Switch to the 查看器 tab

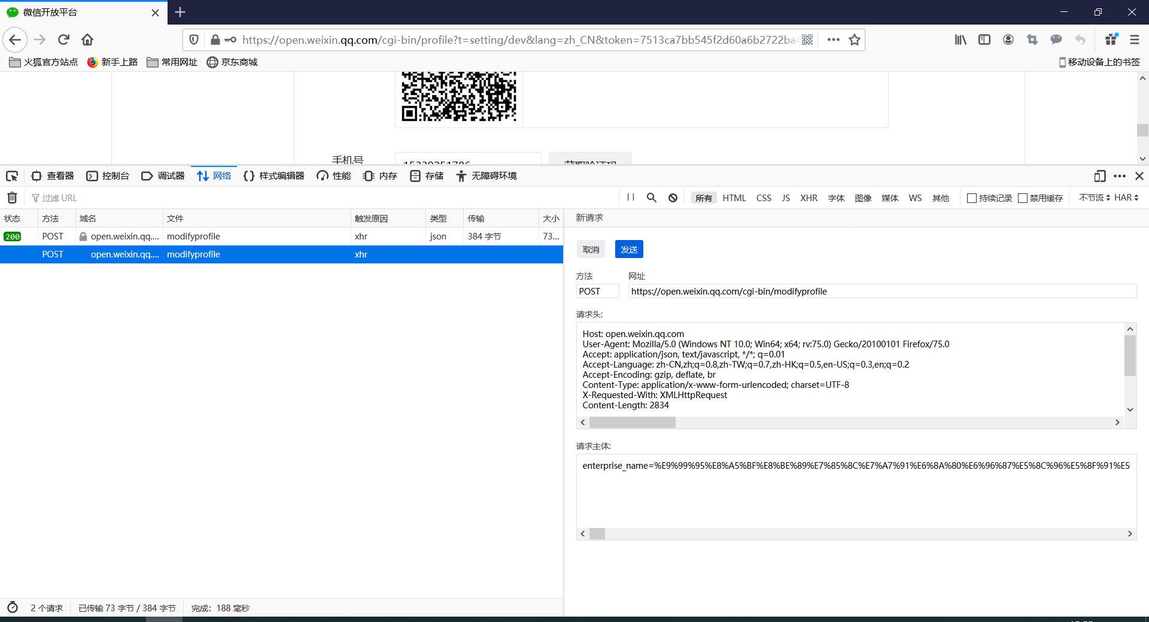point(53,176)
